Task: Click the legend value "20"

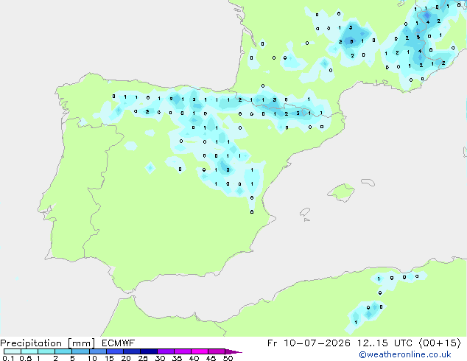Action: tap(126, 358)
